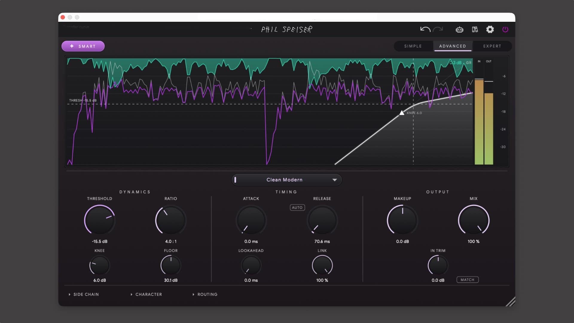
Task: Open the Clean Modern preset dropdown
Action: [287, 180]
